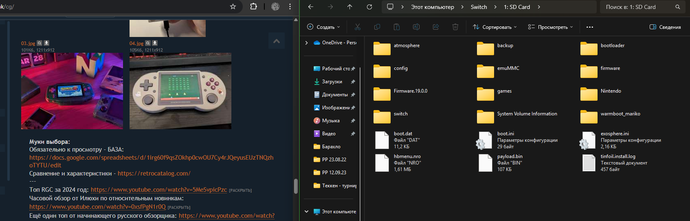The width and height of the screenshot is (690, 221).
Task: Click the browser bookmark star icon
Action: pyautogui.click(x=233, y=6)
